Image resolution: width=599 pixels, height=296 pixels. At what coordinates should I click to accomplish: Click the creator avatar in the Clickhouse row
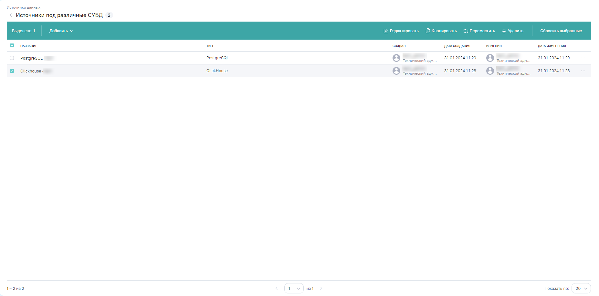point(396,71)
